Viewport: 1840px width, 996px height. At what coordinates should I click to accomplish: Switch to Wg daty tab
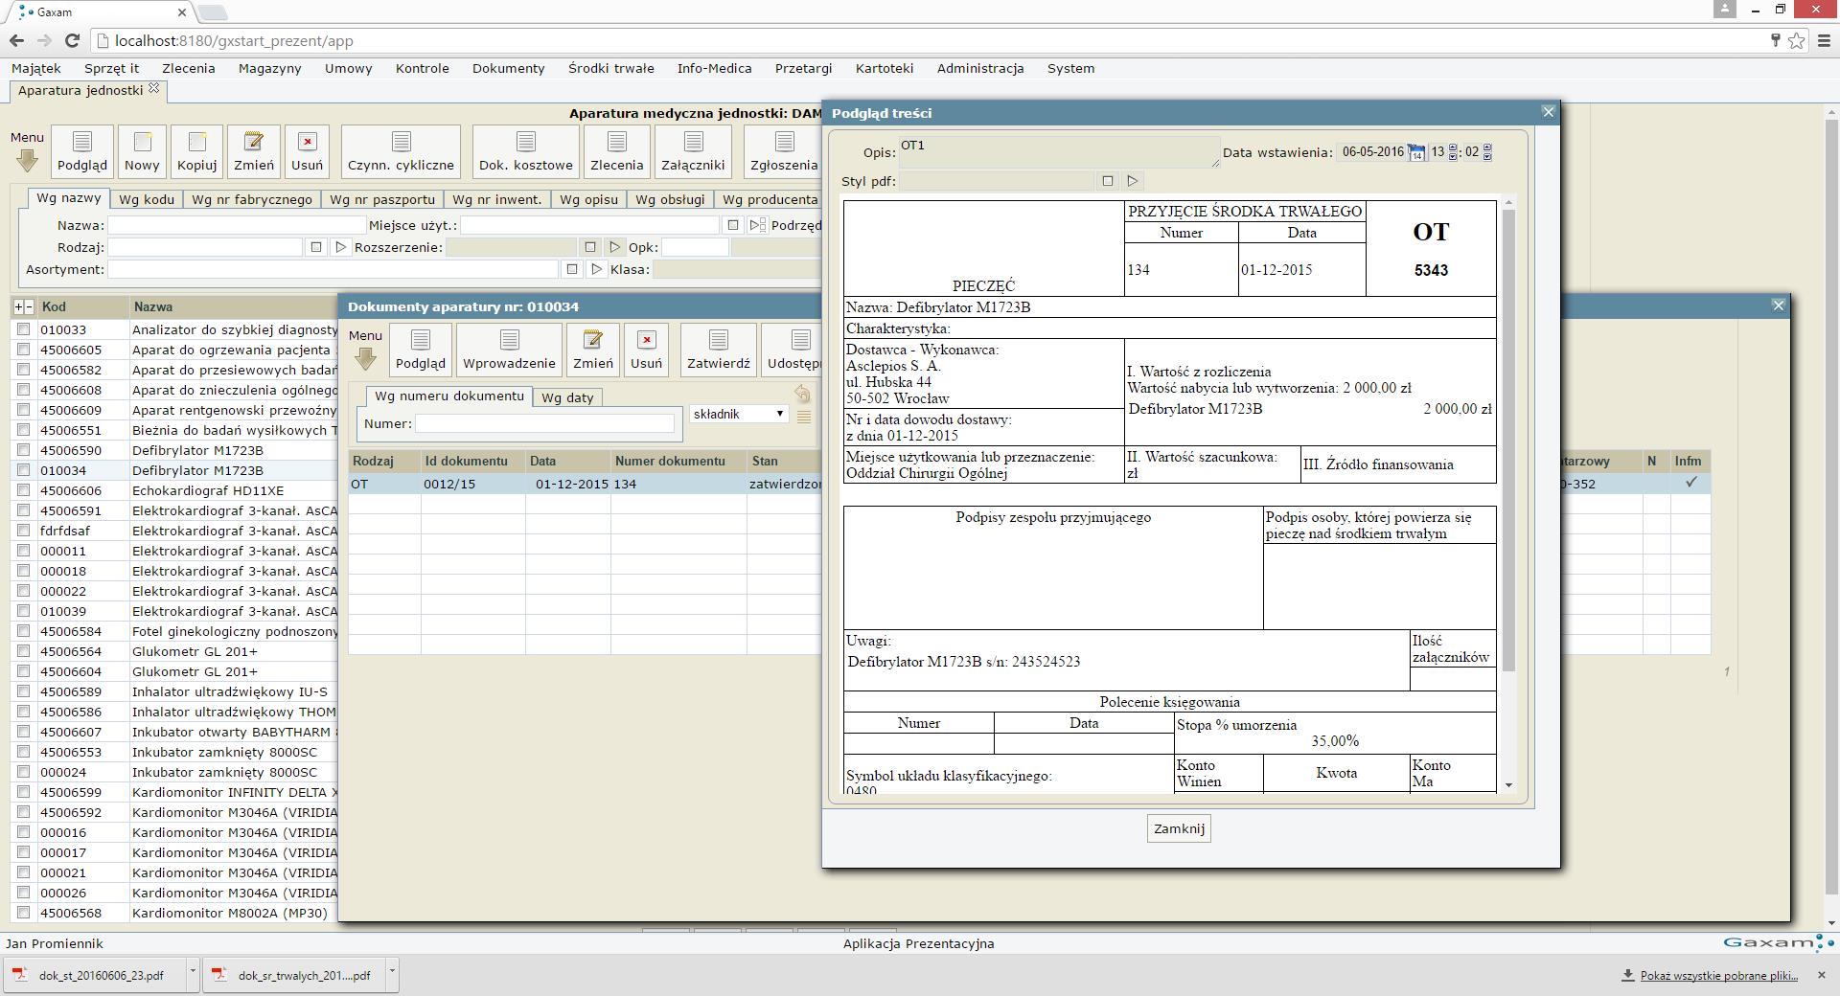pos(567,397)
